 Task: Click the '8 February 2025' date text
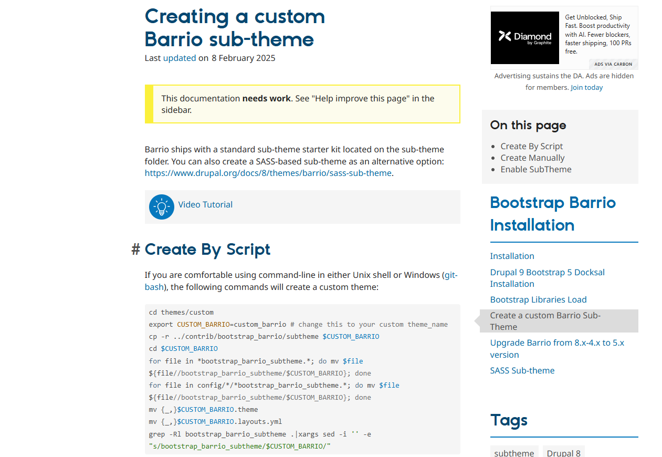(244, 58)
